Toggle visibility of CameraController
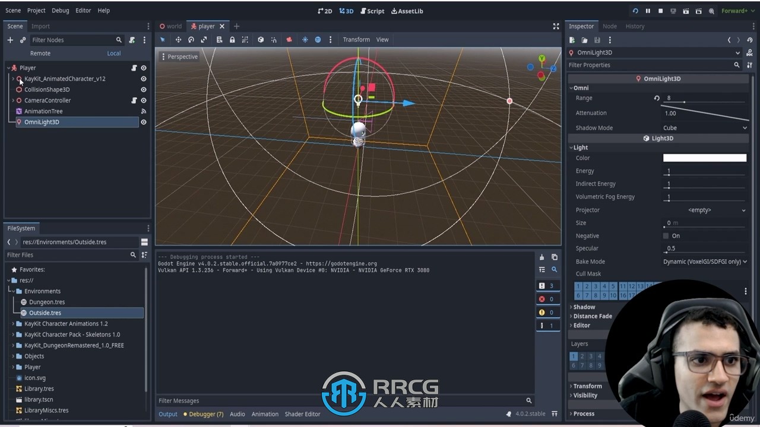 143,100
